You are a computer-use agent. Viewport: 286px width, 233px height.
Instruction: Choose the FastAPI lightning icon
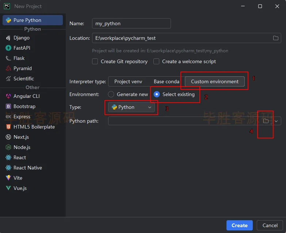[8, 48]
